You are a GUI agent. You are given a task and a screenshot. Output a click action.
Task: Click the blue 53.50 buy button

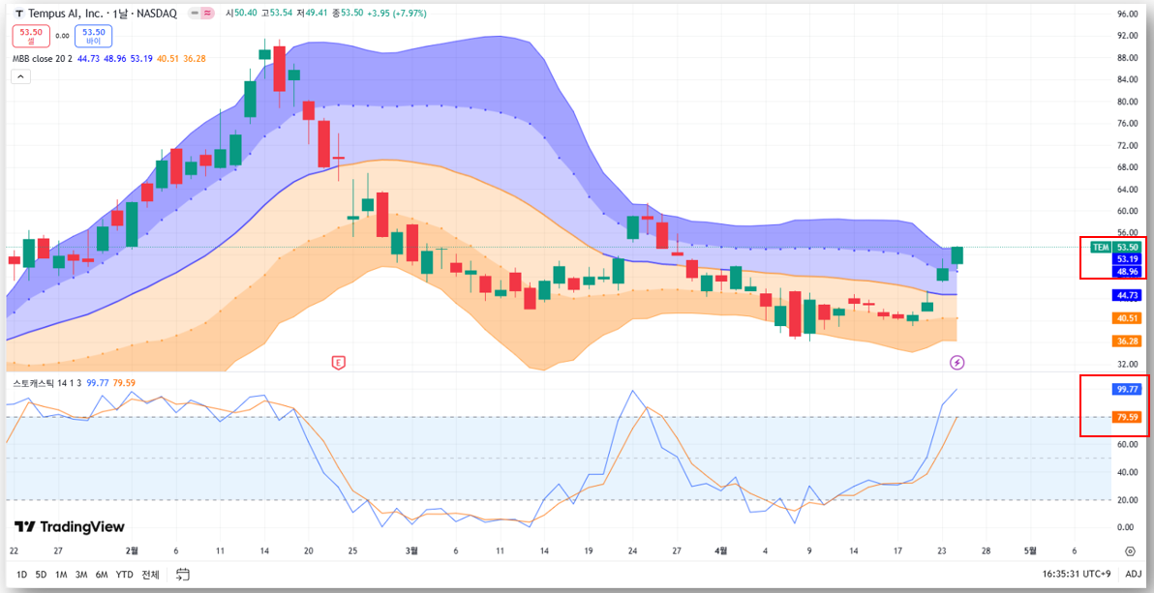(94, 36)
